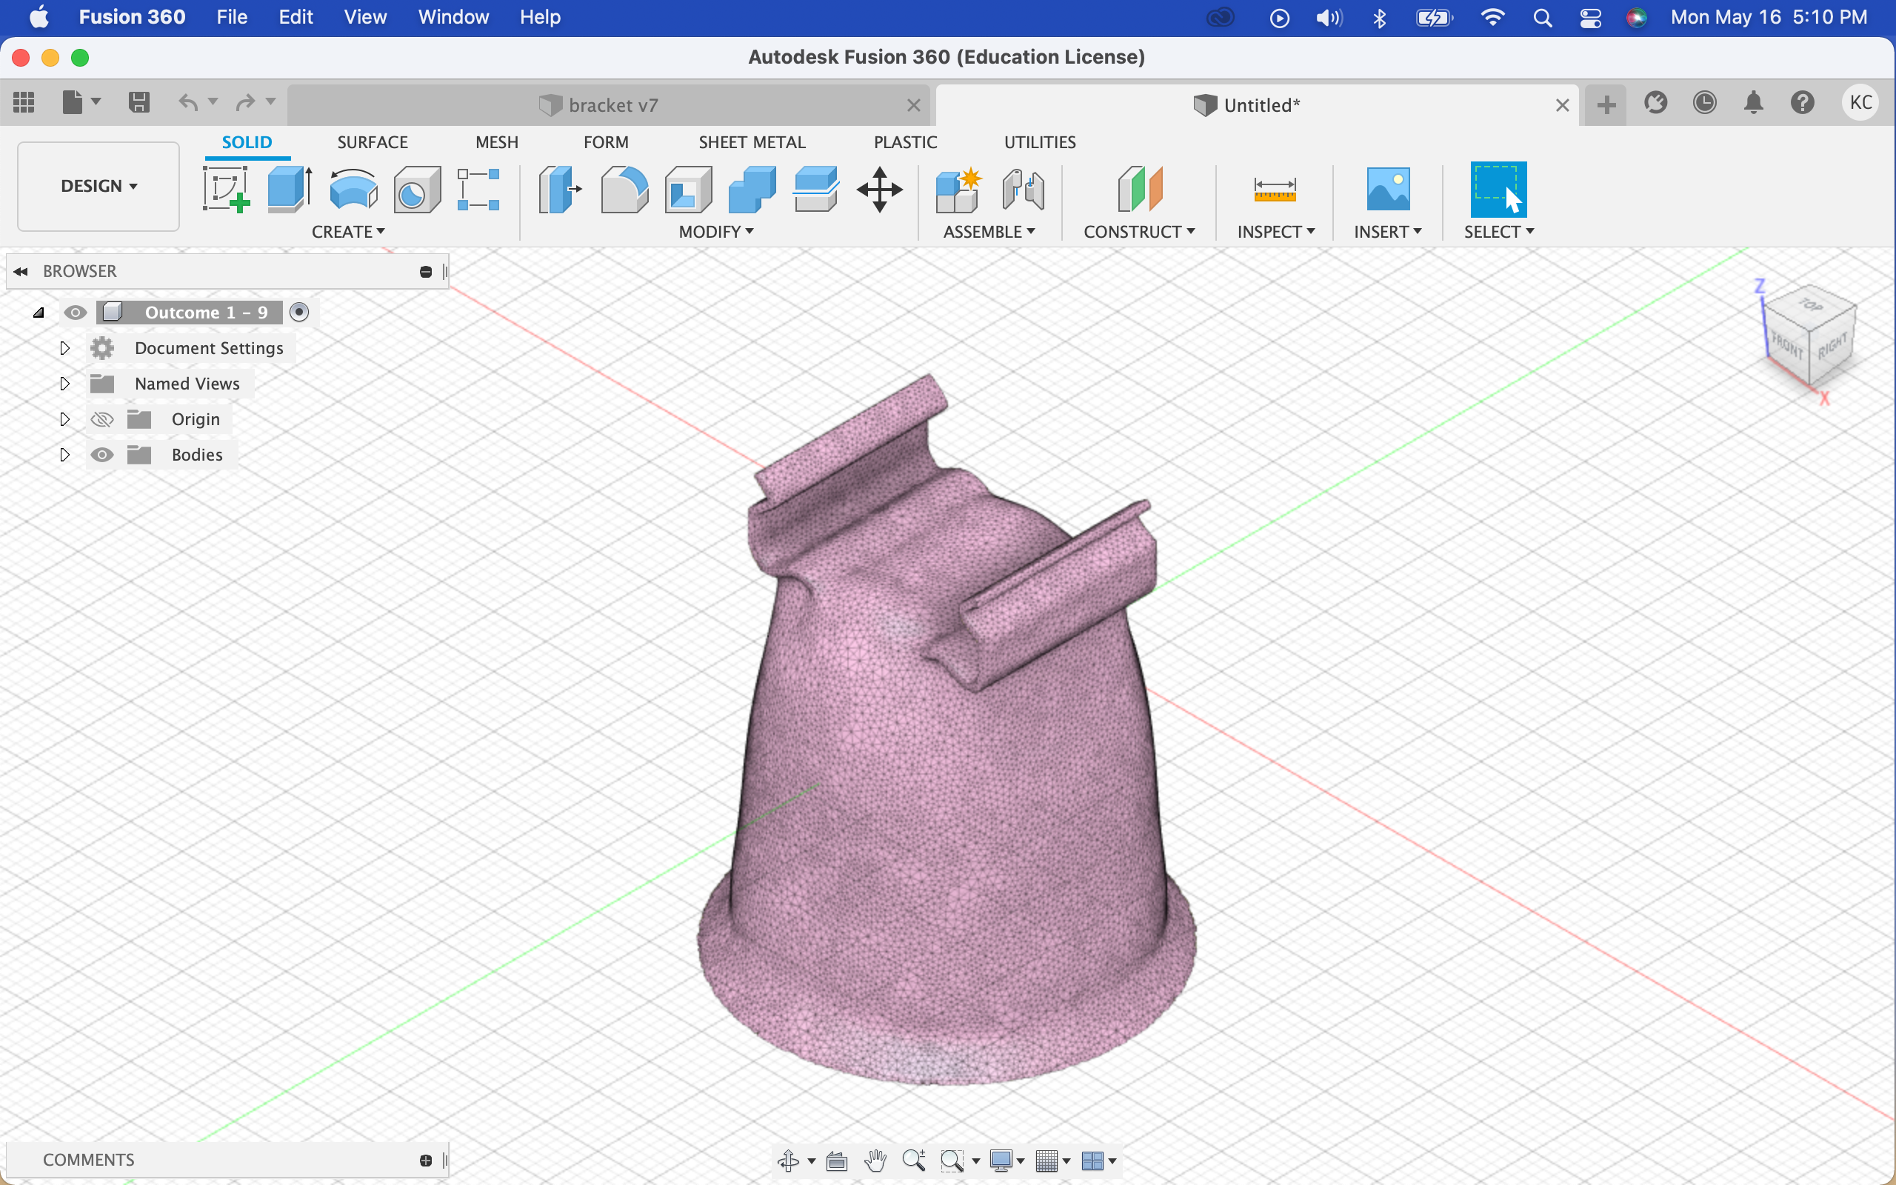The width and height of the screenshot is (1896, 1185).
Task: Select the Shell tool icon
Action: tap(687, 189)
